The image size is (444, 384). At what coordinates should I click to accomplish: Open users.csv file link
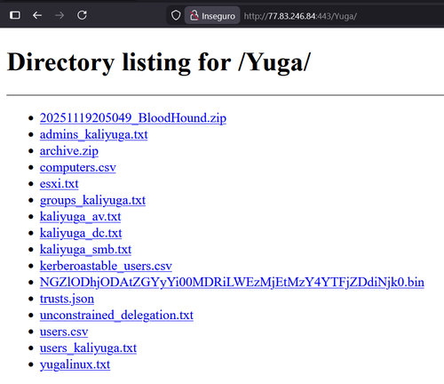[x=64, y=332]
